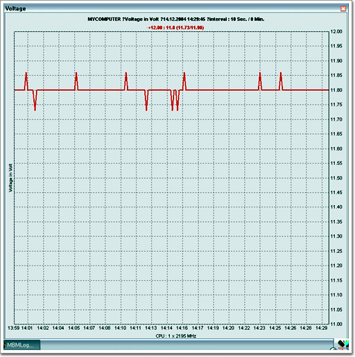Image resolution: width=355 pixels, height=357 pixels.
Task: Click the 14:20 time label
Action: (228, 328)
